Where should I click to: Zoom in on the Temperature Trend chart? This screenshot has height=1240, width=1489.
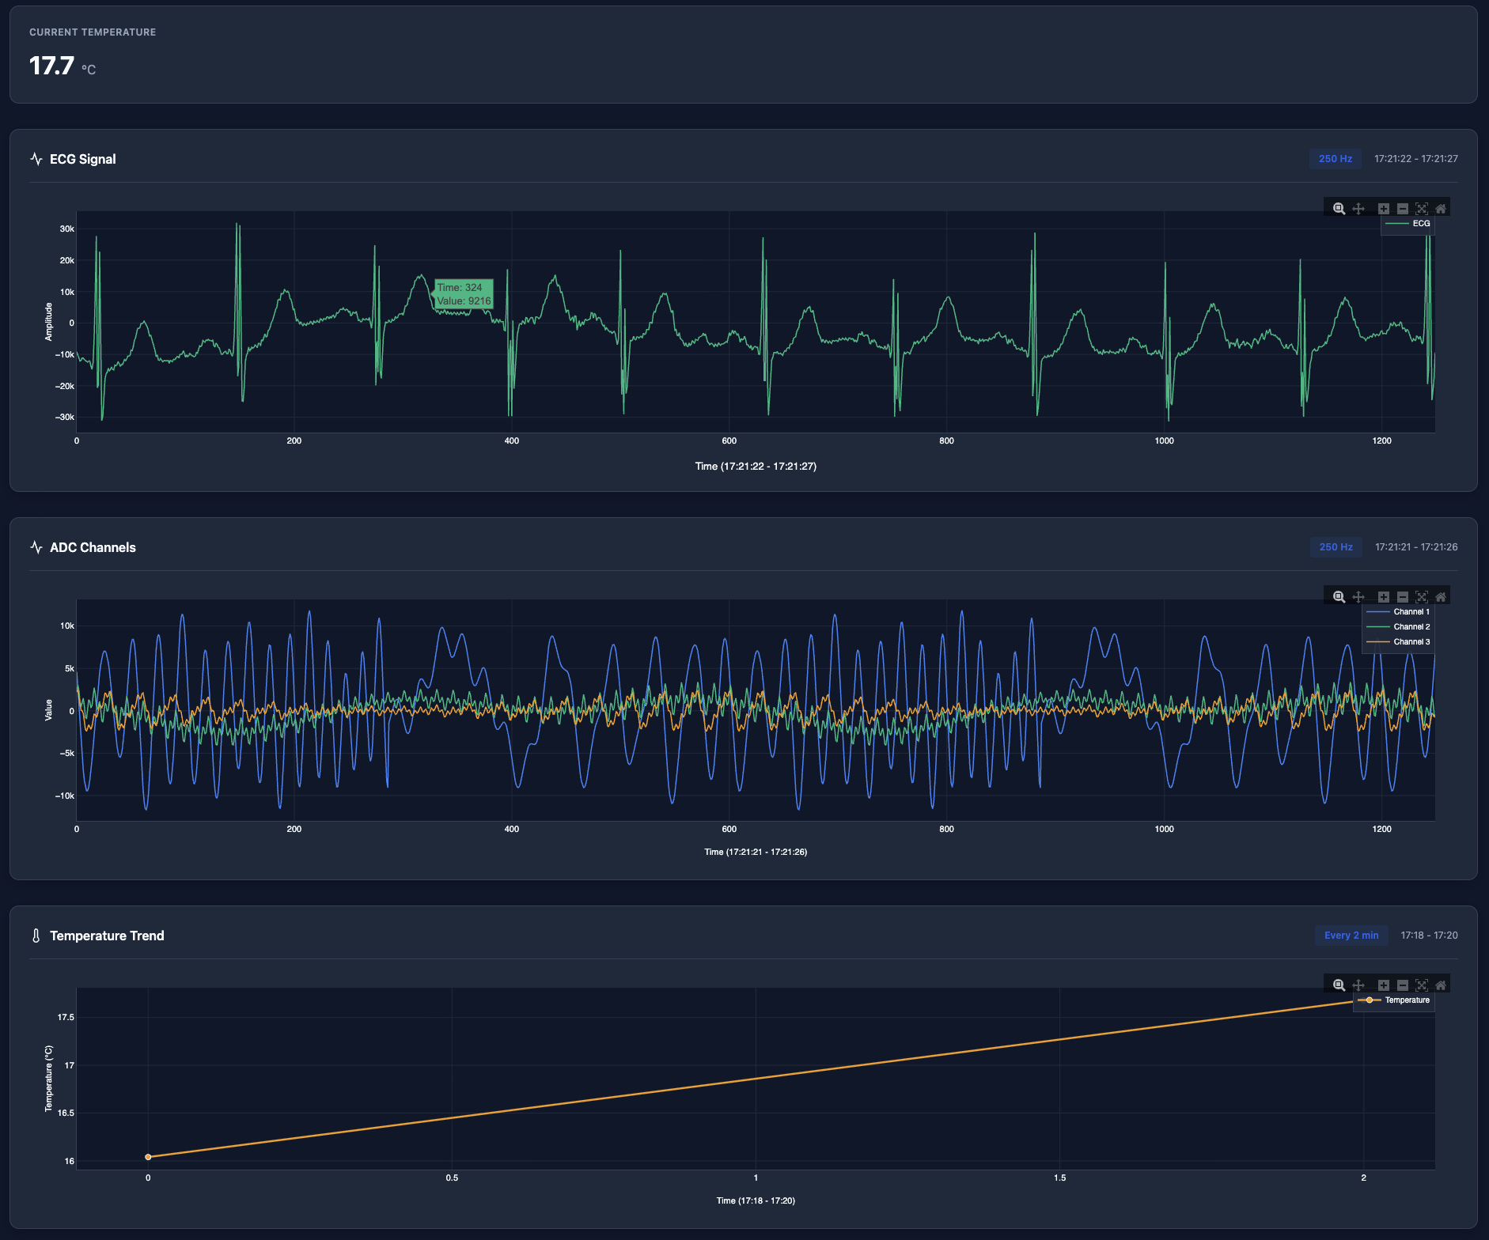[1384, 985]
